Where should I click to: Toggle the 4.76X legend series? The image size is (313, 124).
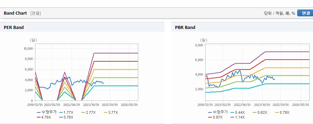tap(44, 117)
